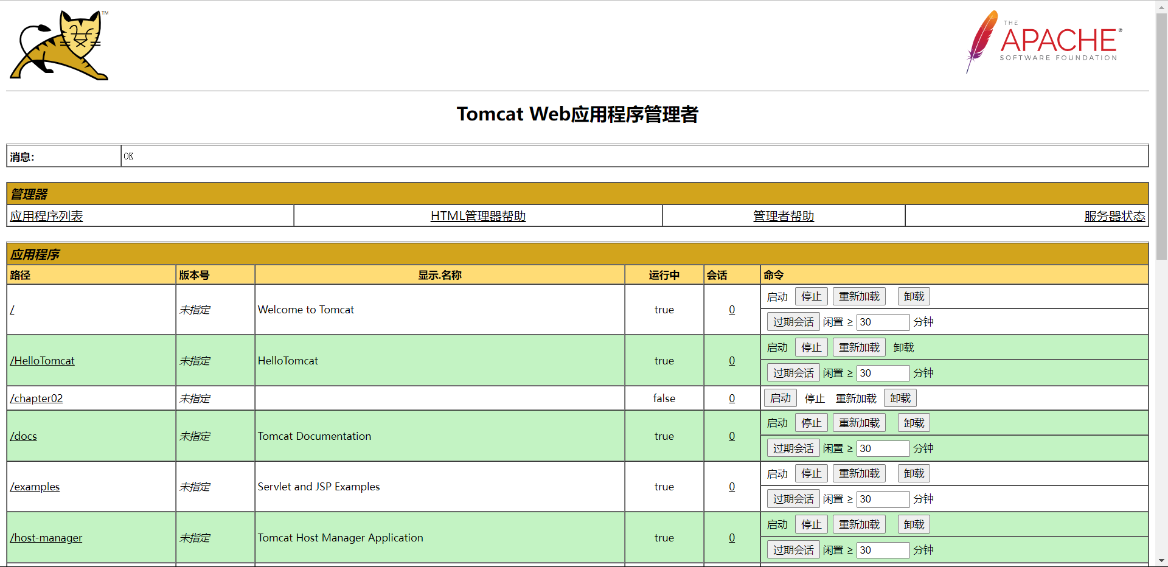
Task: Click the "Welcome to Tomcat" display name
Action: (x=306, y=310)
